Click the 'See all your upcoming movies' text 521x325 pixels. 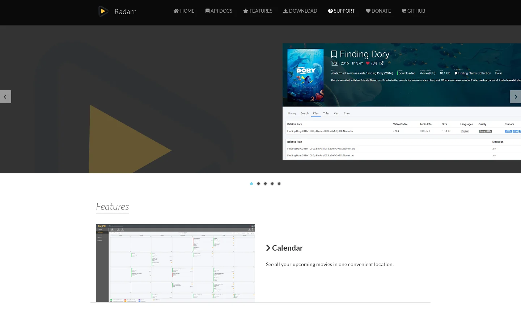tap(330, 264)
